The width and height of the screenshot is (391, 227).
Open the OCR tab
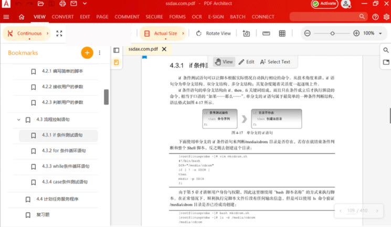click(197, 17)
